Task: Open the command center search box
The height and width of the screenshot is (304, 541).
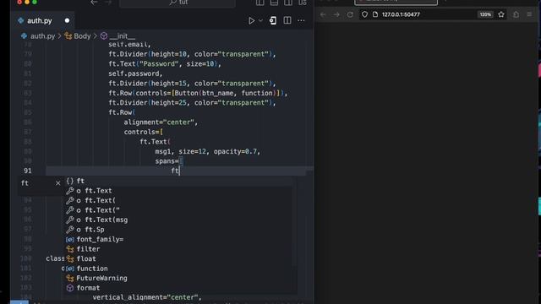Action: pos(178,3)
